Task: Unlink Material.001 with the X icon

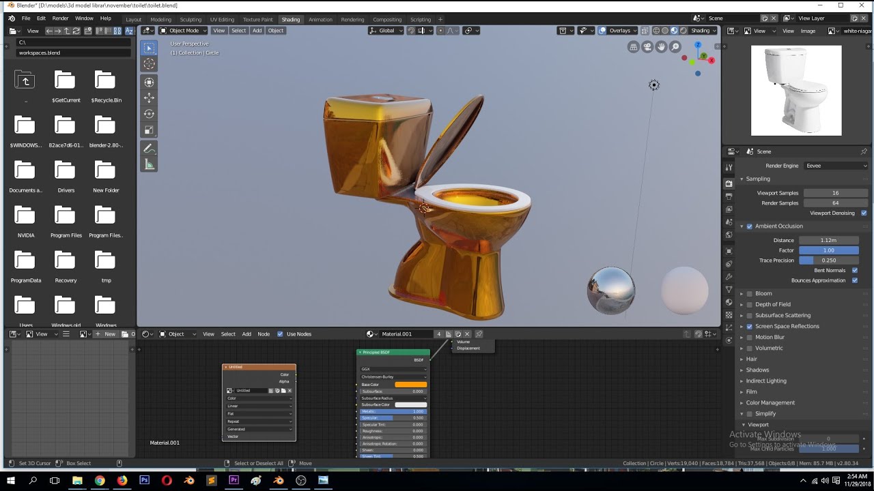Action: click(x=467, y=334)
